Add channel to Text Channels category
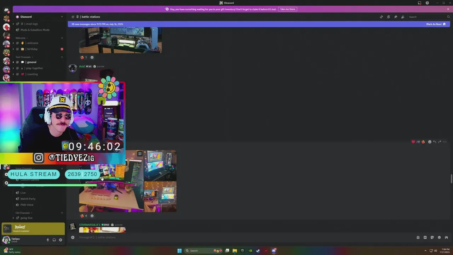The height and width of the screenshot is (255, 453). [62, 57]
